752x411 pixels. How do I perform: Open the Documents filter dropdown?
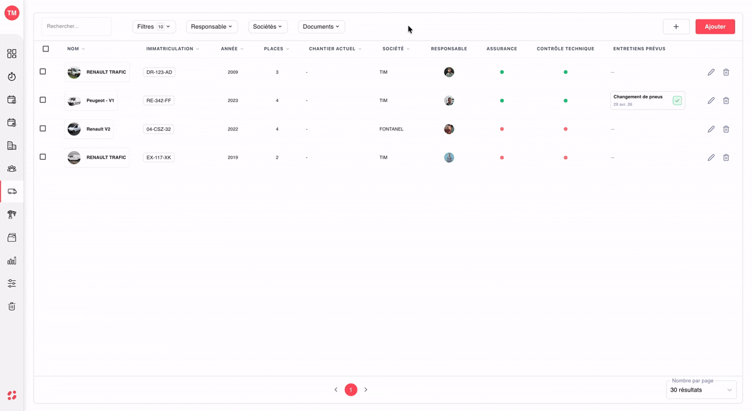coord(321,26)
